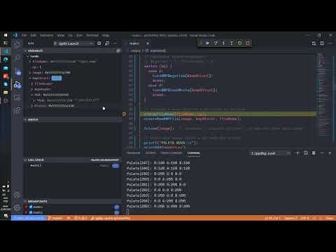This screenshot has width=336, height=252.
Task: Click the Step Over debug button
Action: click(x=216, y=43)
